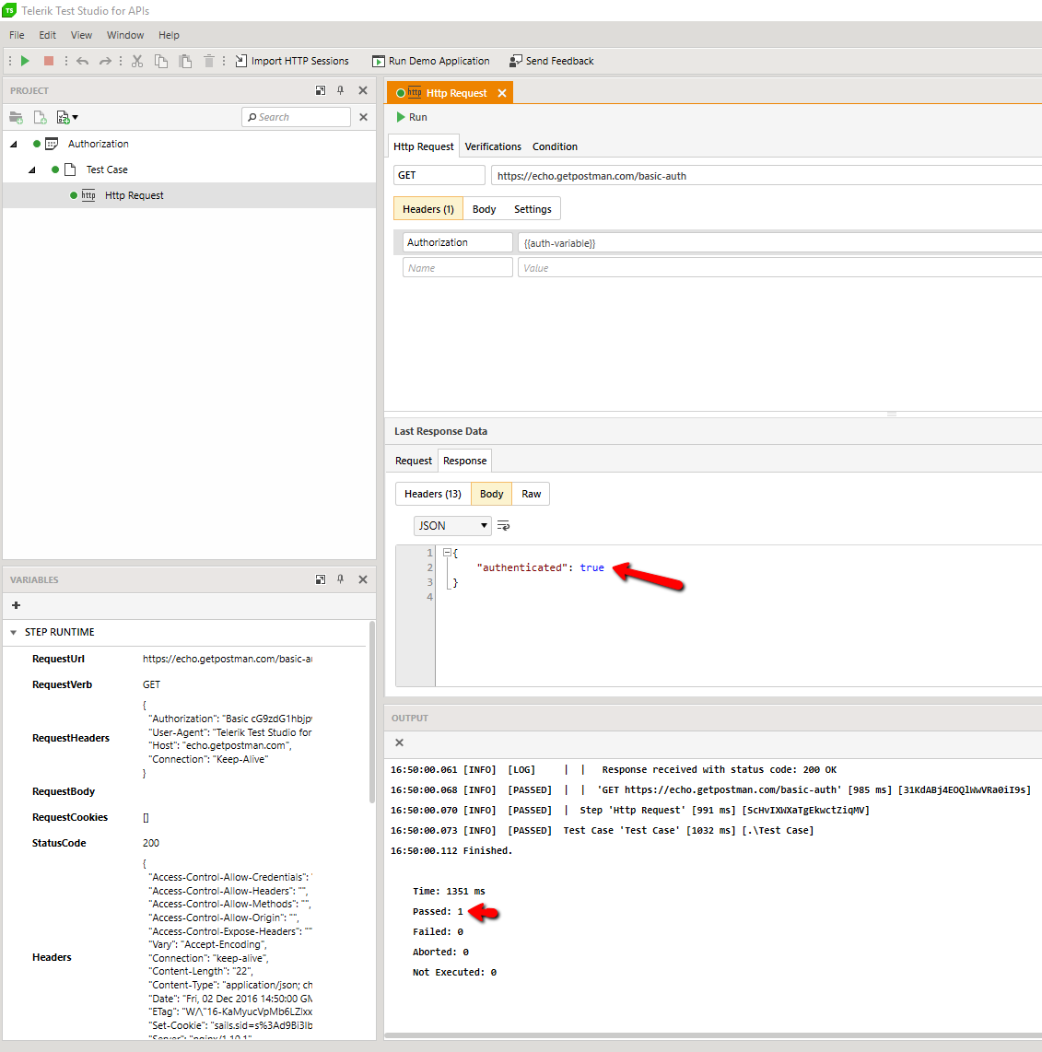Close the Project panel
1042x1052 pixels.
(363, 90)
